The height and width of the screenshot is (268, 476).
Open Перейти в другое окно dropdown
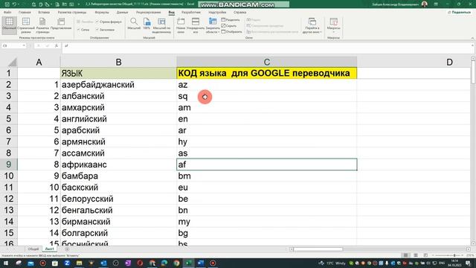click(312, 25)
